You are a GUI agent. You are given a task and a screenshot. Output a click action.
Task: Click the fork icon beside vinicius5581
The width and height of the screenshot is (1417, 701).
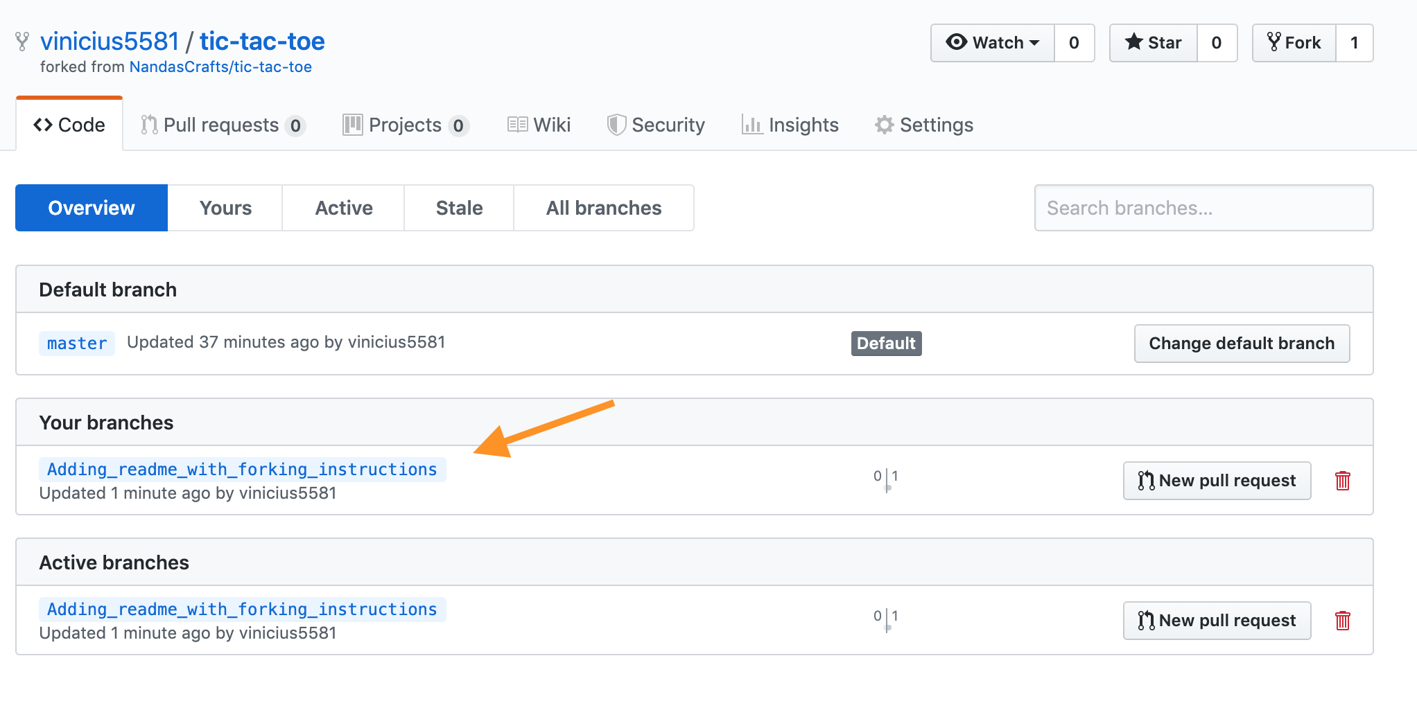tap(22, 42)
